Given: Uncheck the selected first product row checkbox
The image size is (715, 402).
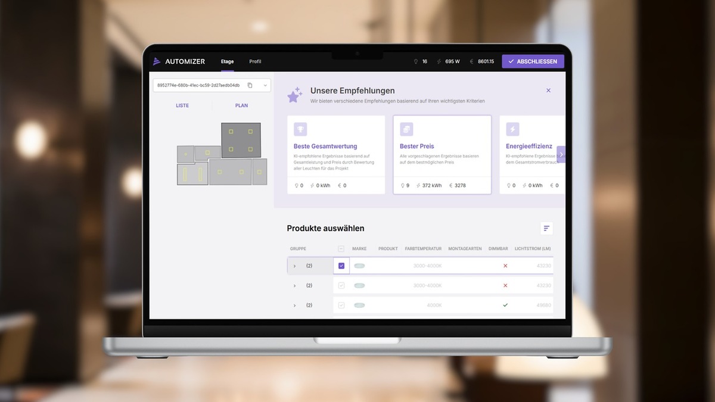Looking at the screenshot, I should point(341,266).
